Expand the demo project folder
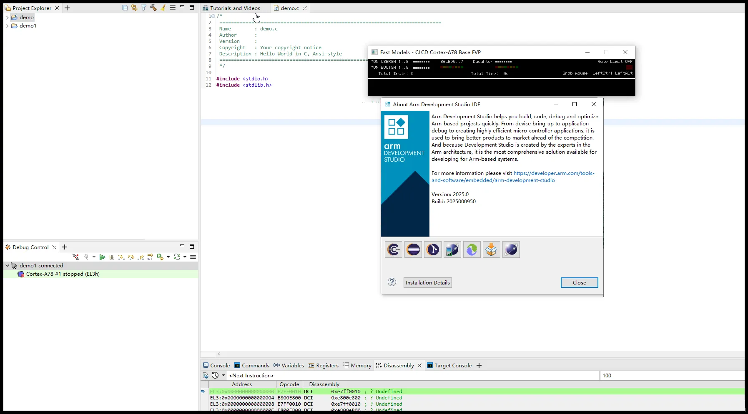This screenshot has width=748, height=414. pyautogui.click(x=7, y=17)
